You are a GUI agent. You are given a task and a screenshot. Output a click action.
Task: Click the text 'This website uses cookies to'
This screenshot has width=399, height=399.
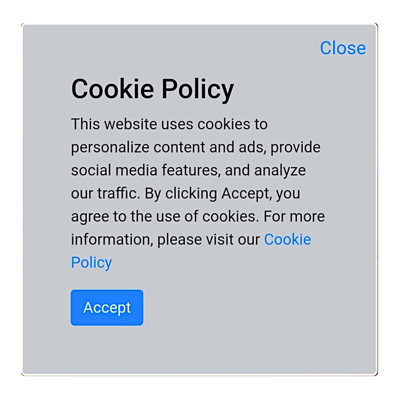click(x=169, y=124)
